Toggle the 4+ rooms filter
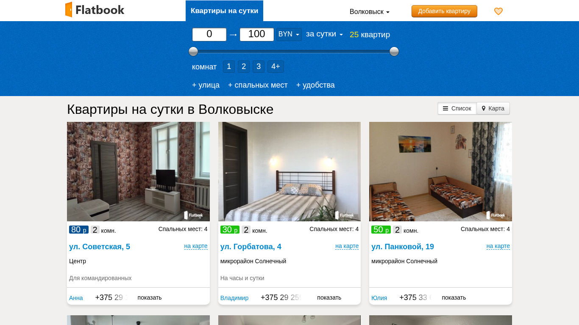579x325 pixels. tap(276, 66)
